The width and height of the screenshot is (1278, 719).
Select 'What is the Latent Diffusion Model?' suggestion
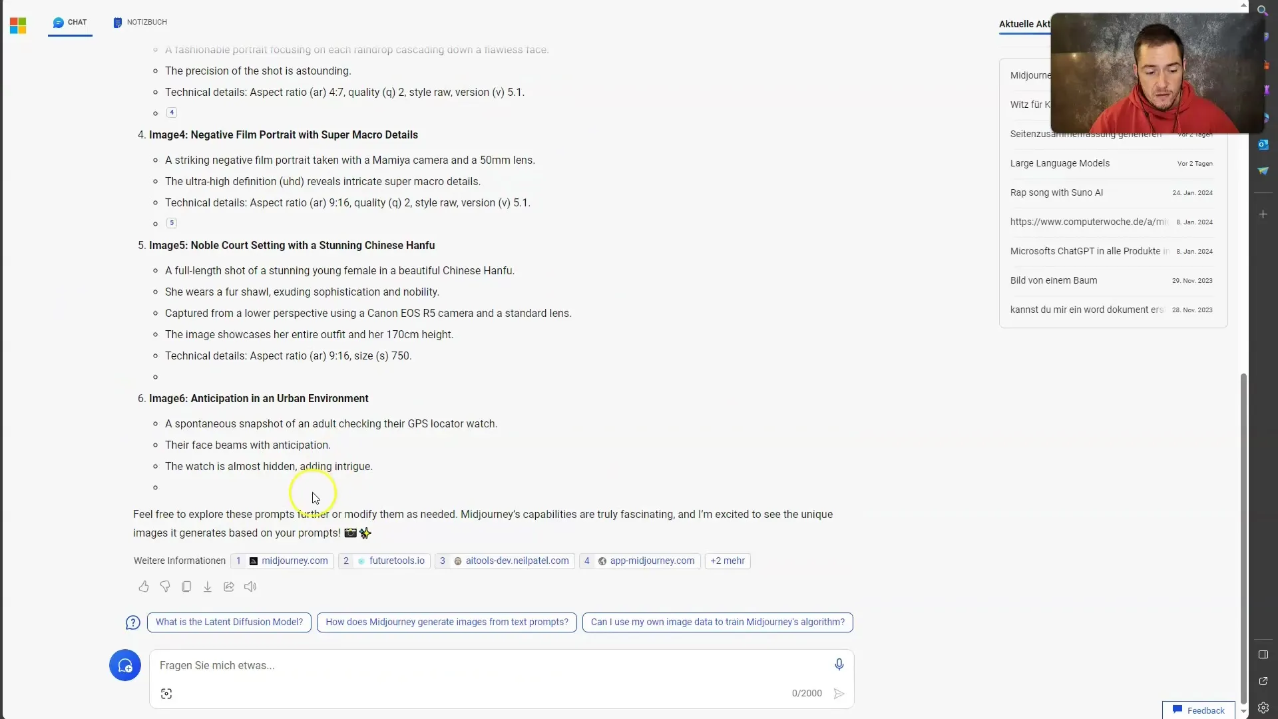(228, 622)
